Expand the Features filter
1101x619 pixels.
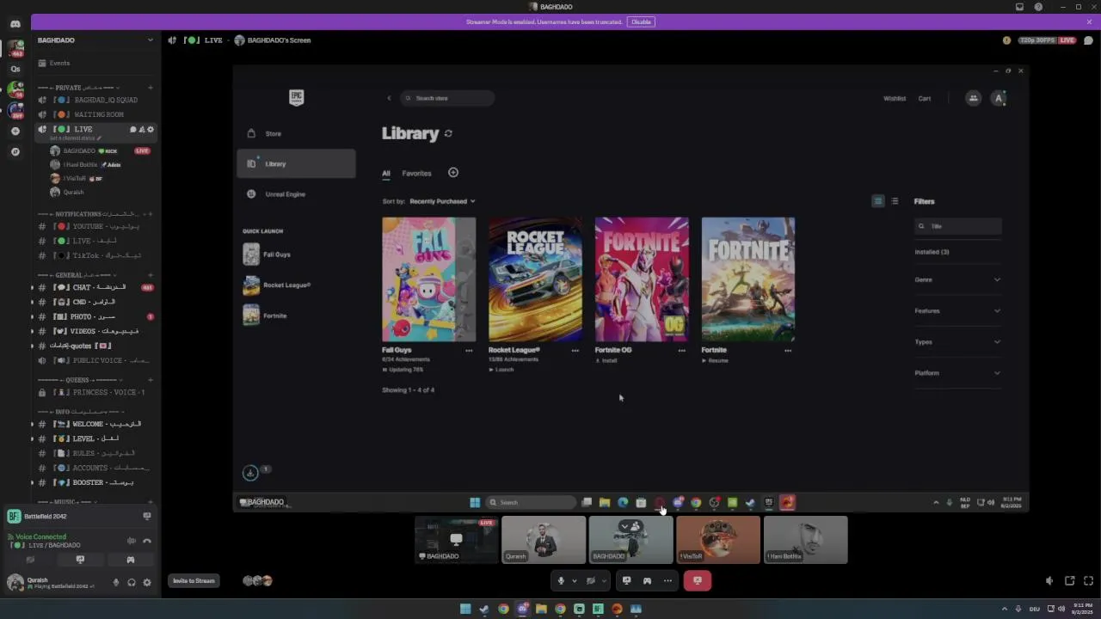coord(957,310)
